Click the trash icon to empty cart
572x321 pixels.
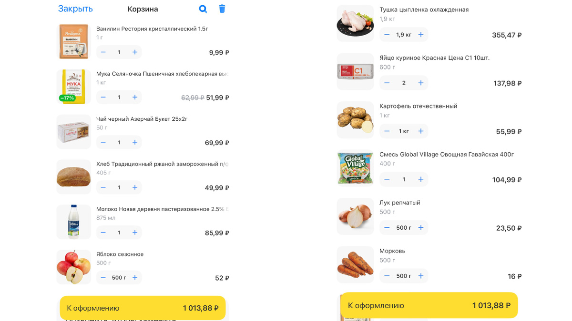point(222,9)
